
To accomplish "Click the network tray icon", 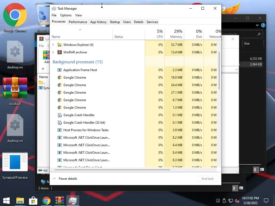I will click(x=231, y=201).
